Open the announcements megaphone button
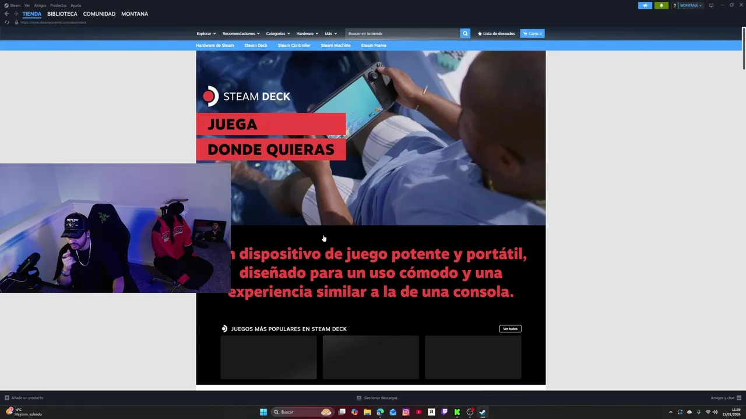 coord(645,5)
